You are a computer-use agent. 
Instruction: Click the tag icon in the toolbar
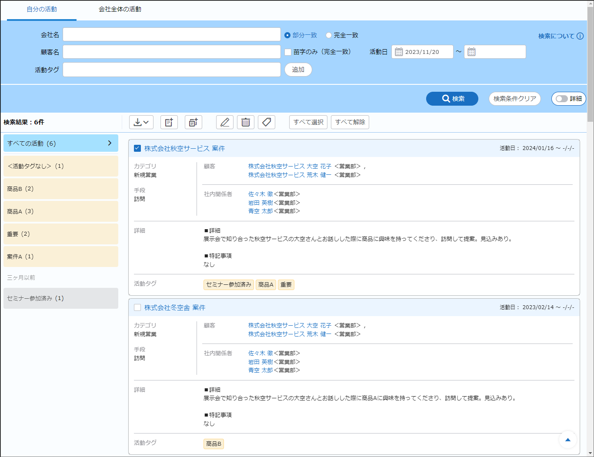[x=267, y=122]
